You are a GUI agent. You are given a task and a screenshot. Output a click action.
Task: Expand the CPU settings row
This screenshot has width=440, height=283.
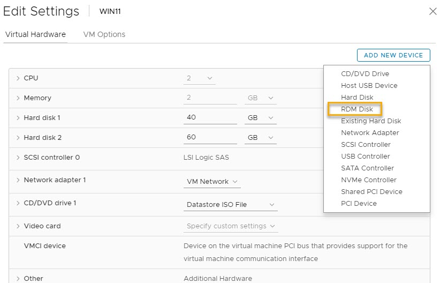(x=18, y=78)
